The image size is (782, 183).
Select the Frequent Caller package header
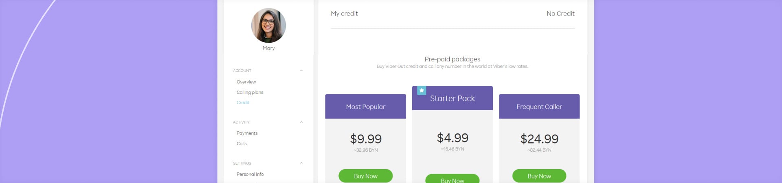click(x=539, y=107)
